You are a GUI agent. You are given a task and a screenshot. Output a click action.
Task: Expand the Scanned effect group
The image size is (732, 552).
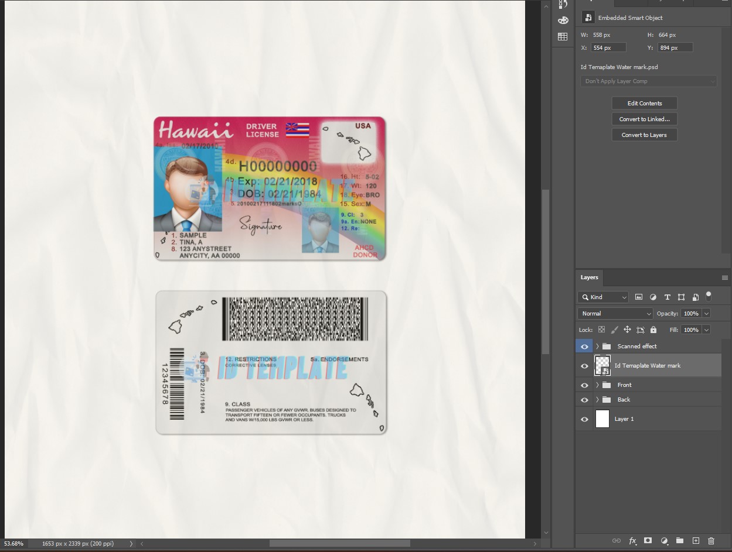tap(597, 347)
